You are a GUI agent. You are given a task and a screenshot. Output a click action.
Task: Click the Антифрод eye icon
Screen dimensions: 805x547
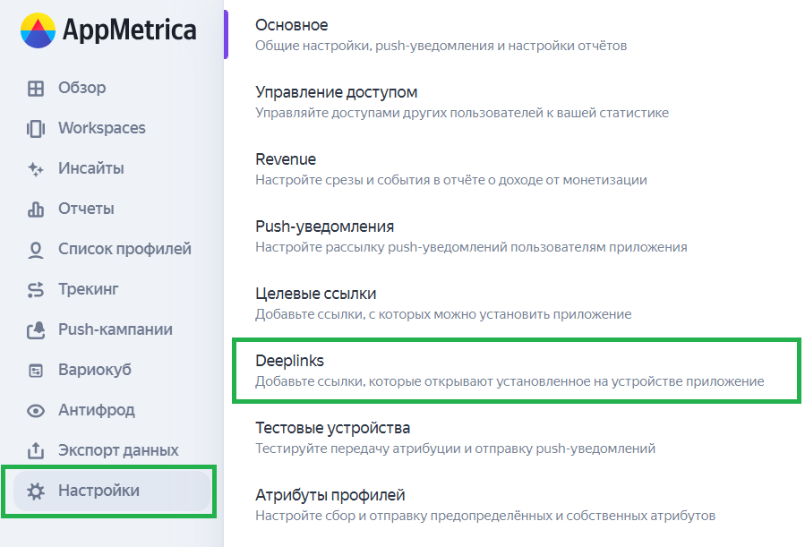(36, 411)
